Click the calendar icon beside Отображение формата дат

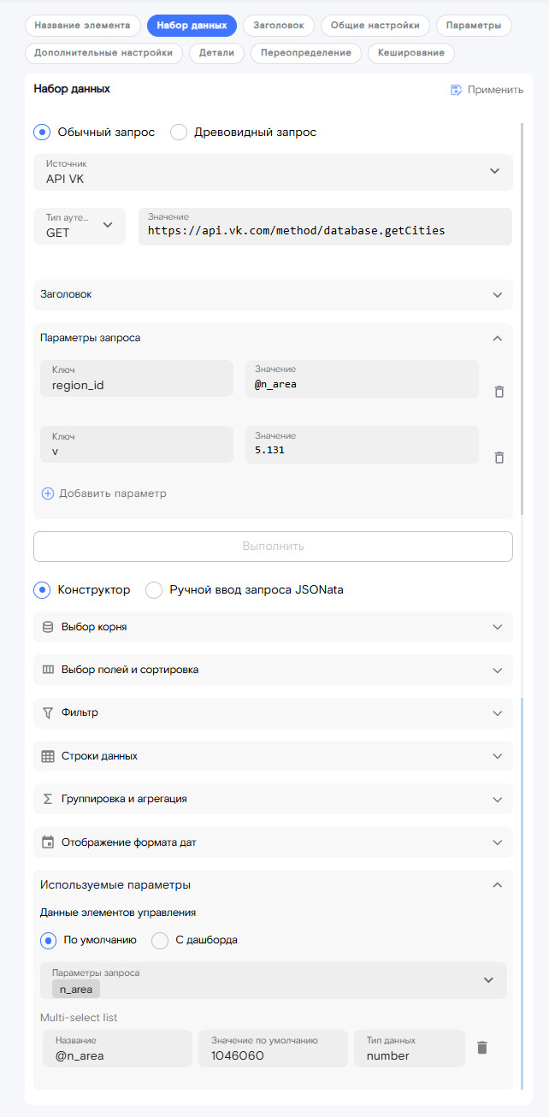pyautogui.click(x=48, y=842)
